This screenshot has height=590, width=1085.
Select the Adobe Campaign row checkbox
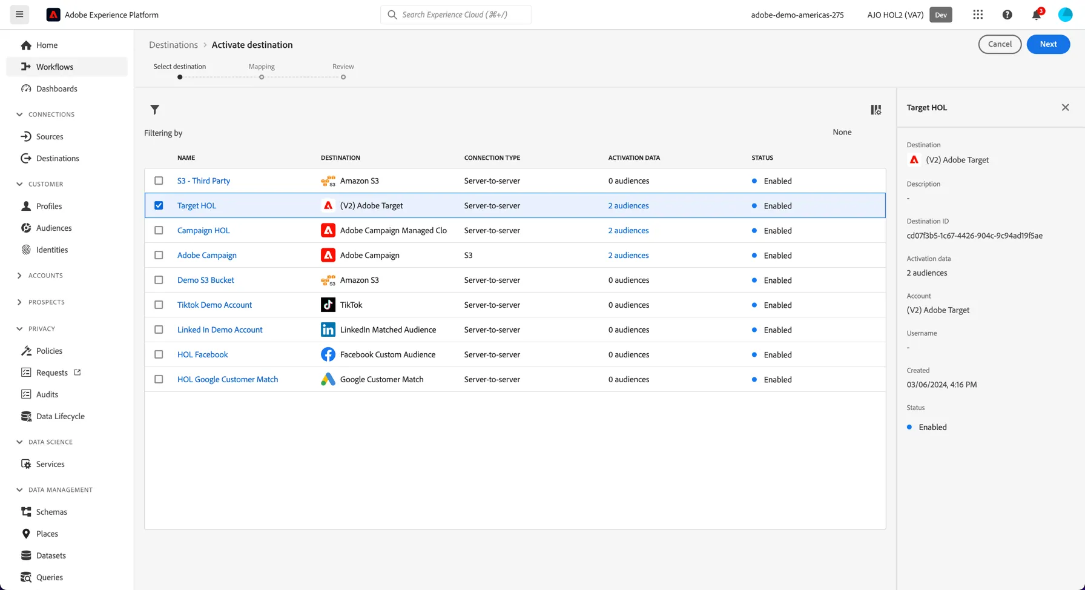159,255
